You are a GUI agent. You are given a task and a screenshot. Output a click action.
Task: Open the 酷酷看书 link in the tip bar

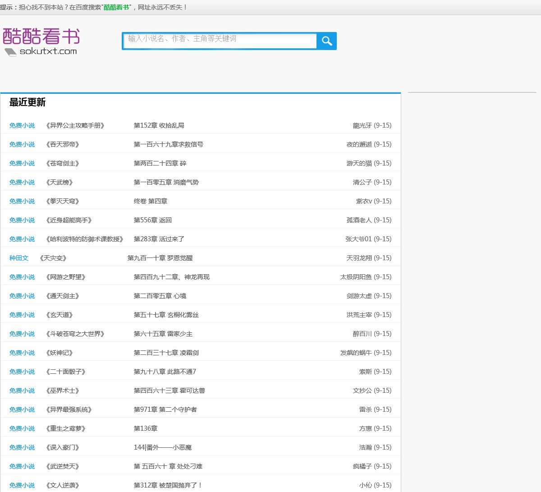click(117, 7)
